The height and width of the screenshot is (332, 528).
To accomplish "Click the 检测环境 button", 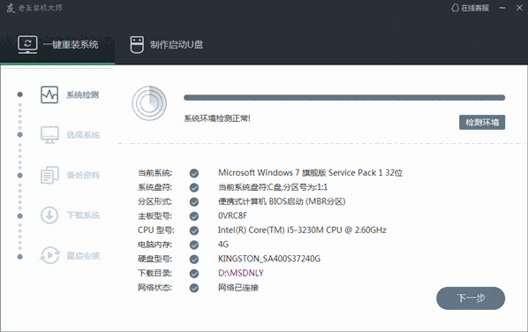I will tap(482, 122).
